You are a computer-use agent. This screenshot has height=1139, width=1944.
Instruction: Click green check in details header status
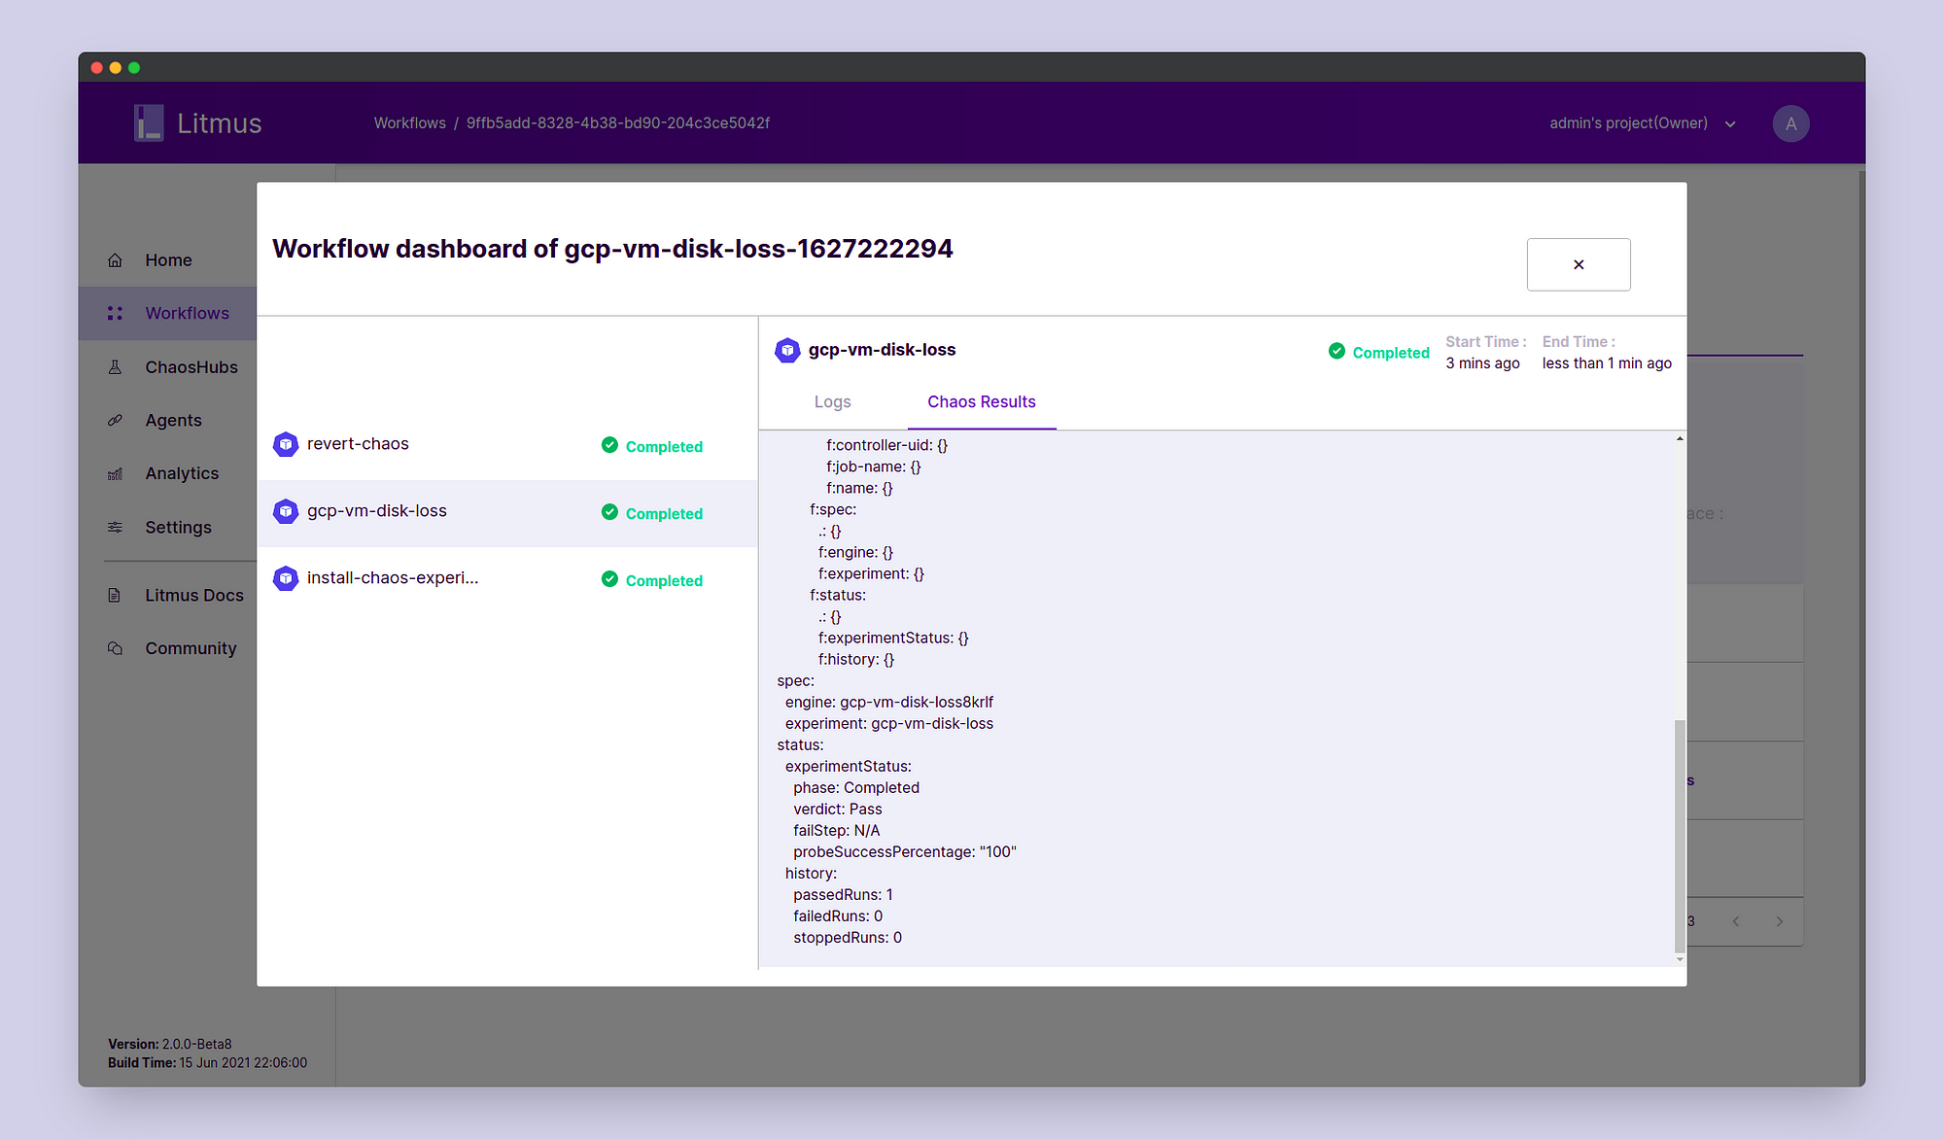(1336, 351)
